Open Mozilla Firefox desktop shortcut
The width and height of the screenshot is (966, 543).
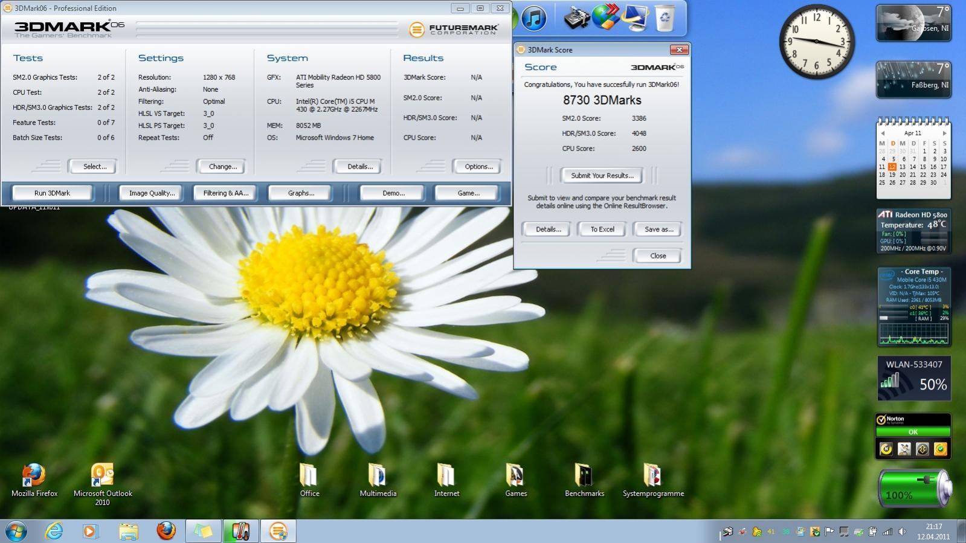(34, 481)
